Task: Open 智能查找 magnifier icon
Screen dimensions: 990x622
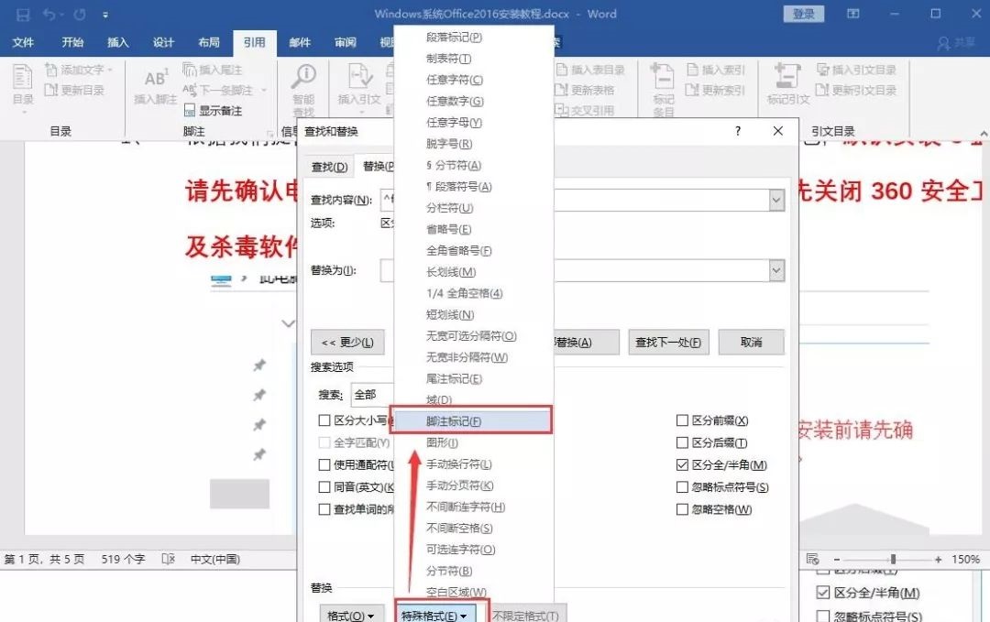Action: click(x=303, y=77)
